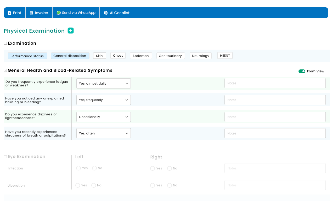This screenshot has height=201, width=332.
Task: Select the Performance status tab
Action: pos(27,56)
